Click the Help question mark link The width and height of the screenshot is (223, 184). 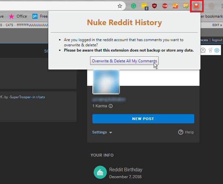click(x=186, y=132)
